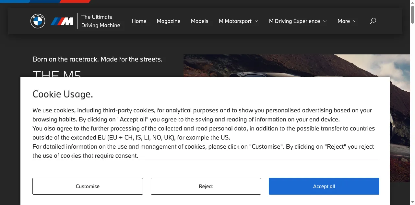This screenshot has height=205, width=415.
Task: Click the BMW roundel logo
Action: [x=38, y=21]
